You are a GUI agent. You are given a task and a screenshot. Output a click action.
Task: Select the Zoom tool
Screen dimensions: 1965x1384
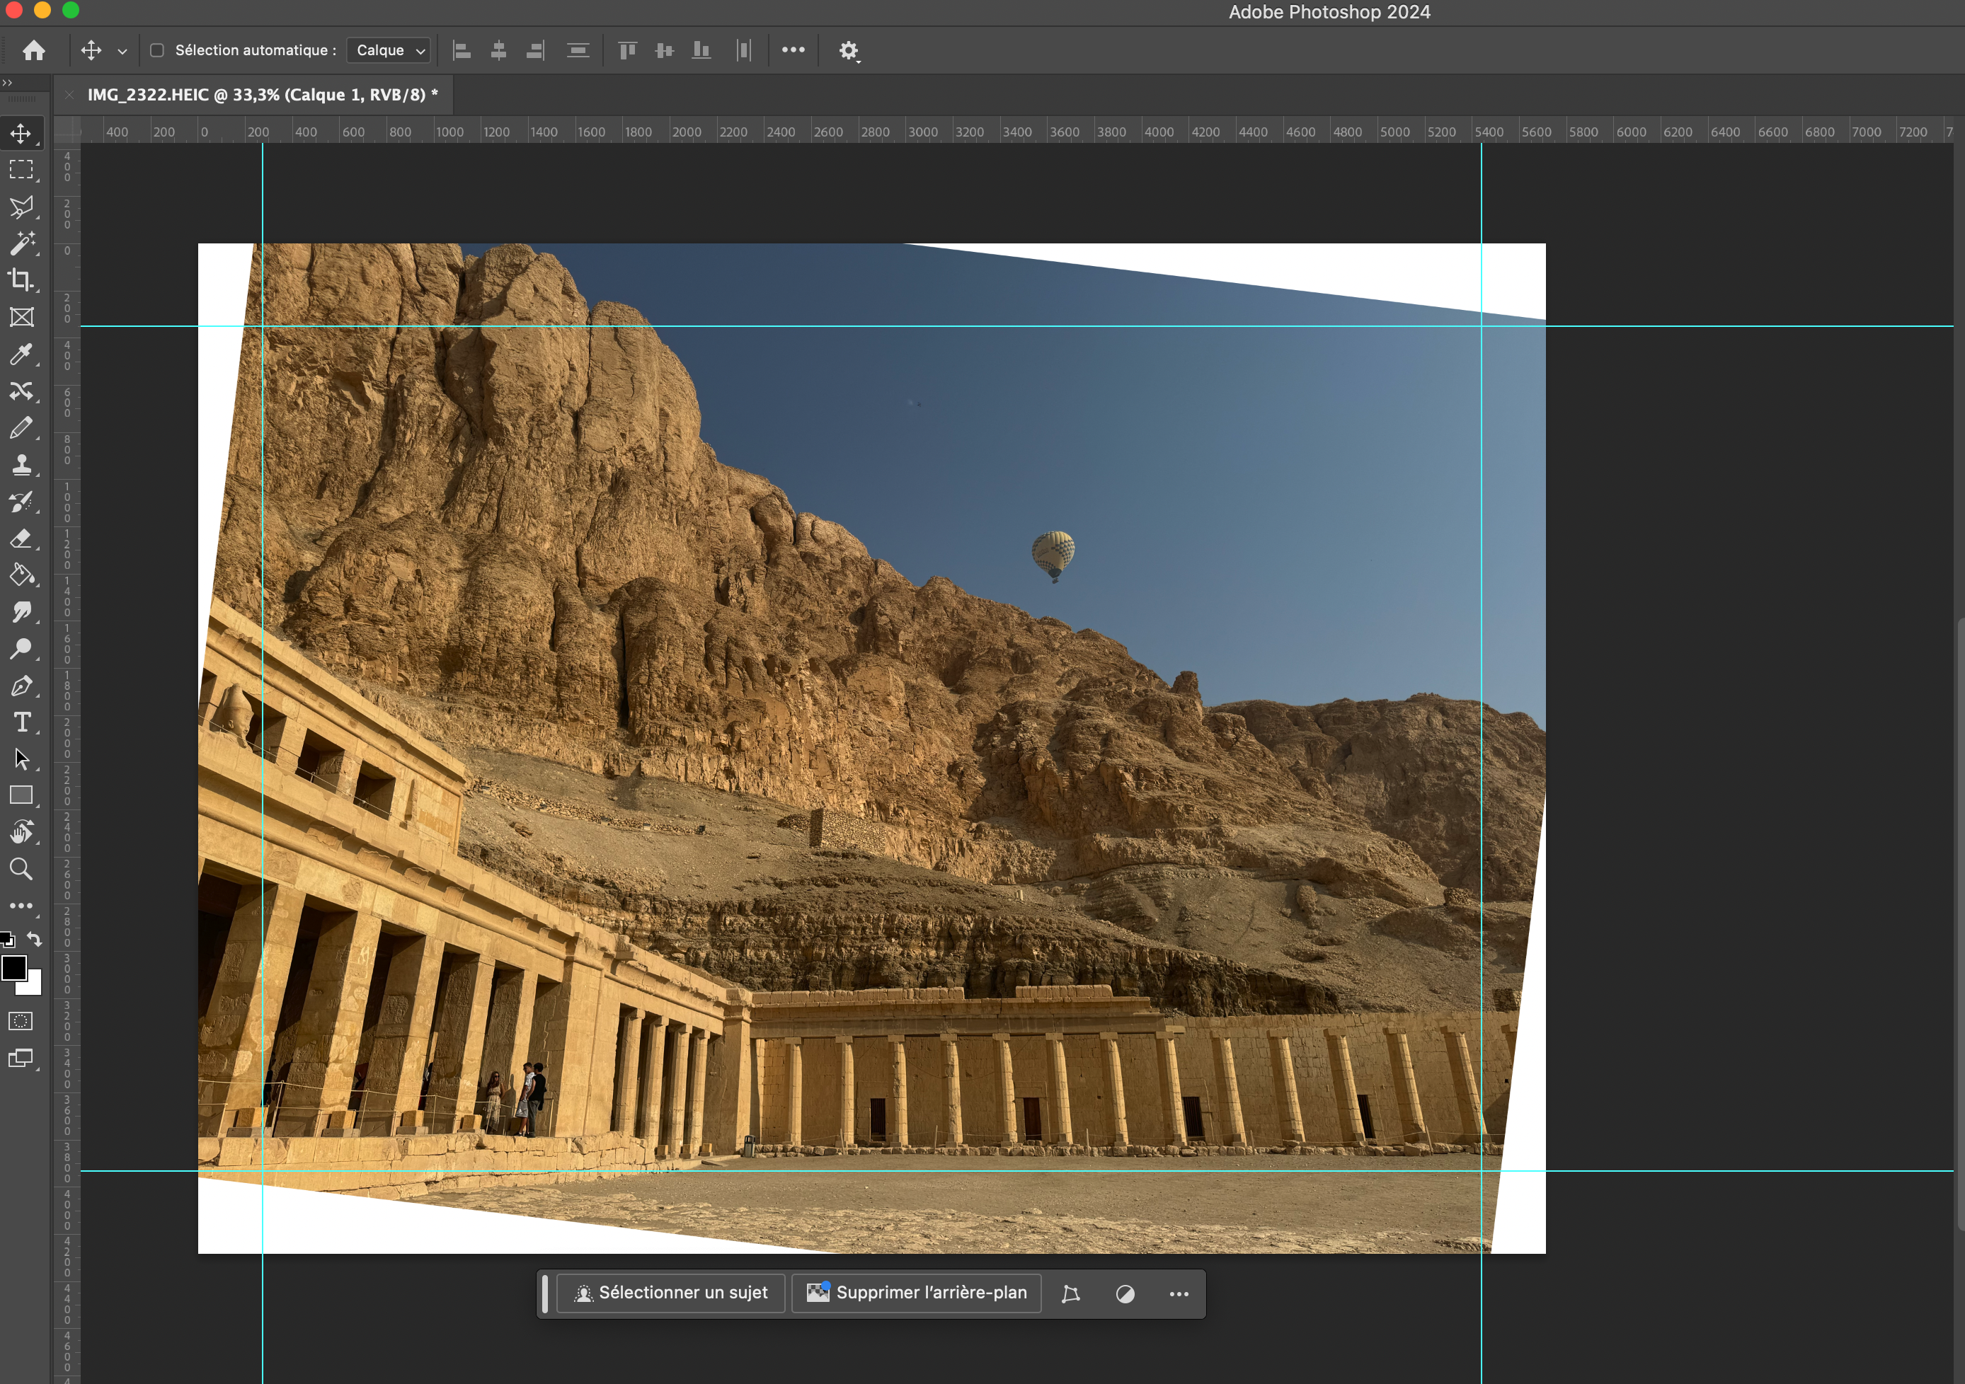21,869
